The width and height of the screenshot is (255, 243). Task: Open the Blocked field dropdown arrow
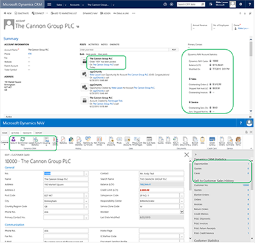182,212
